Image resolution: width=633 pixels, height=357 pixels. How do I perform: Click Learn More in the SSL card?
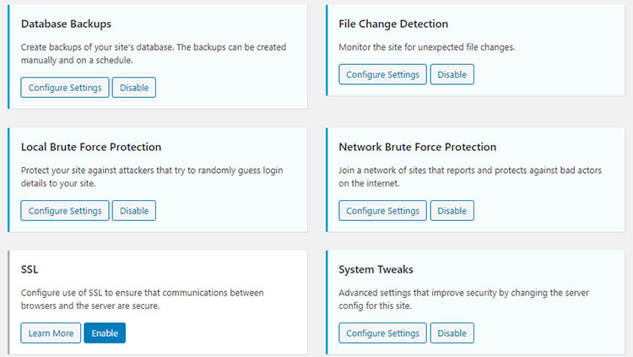click(x=51, y=333)
